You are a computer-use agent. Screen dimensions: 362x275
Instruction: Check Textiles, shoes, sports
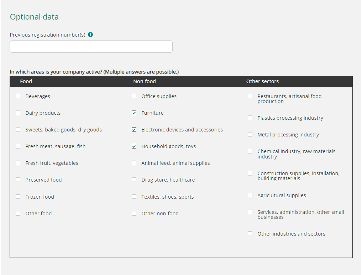click(134, 196)
